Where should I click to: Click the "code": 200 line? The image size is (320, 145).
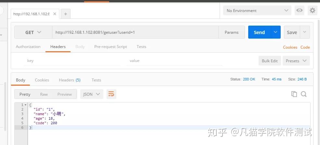tap(45, 123)
